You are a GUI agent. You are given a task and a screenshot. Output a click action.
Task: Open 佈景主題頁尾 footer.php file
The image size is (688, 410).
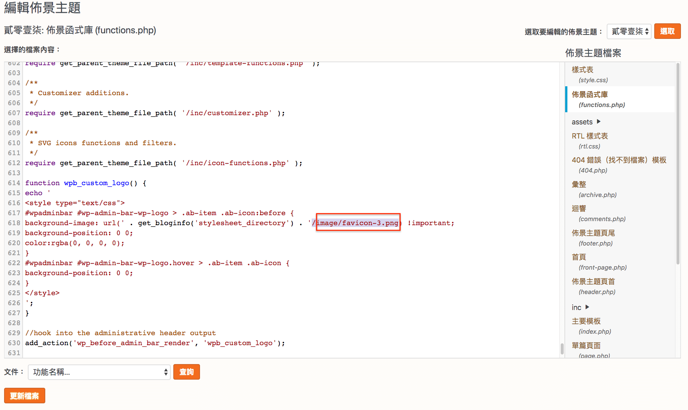(x=593, y=233)
